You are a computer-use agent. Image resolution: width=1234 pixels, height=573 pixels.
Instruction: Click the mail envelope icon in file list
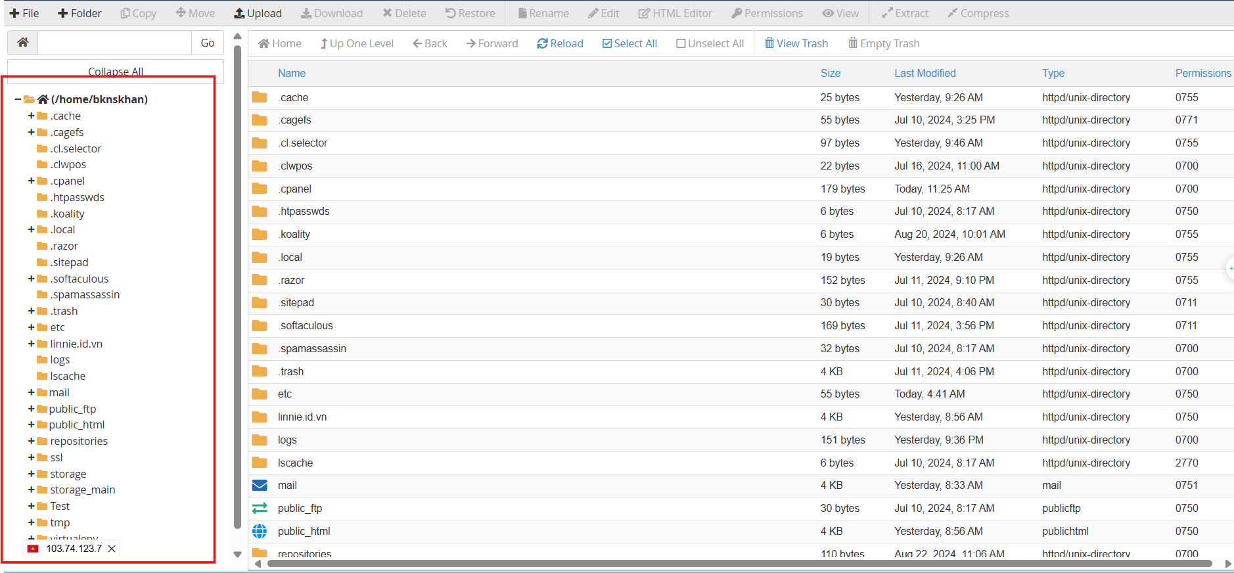pos(260,485)
